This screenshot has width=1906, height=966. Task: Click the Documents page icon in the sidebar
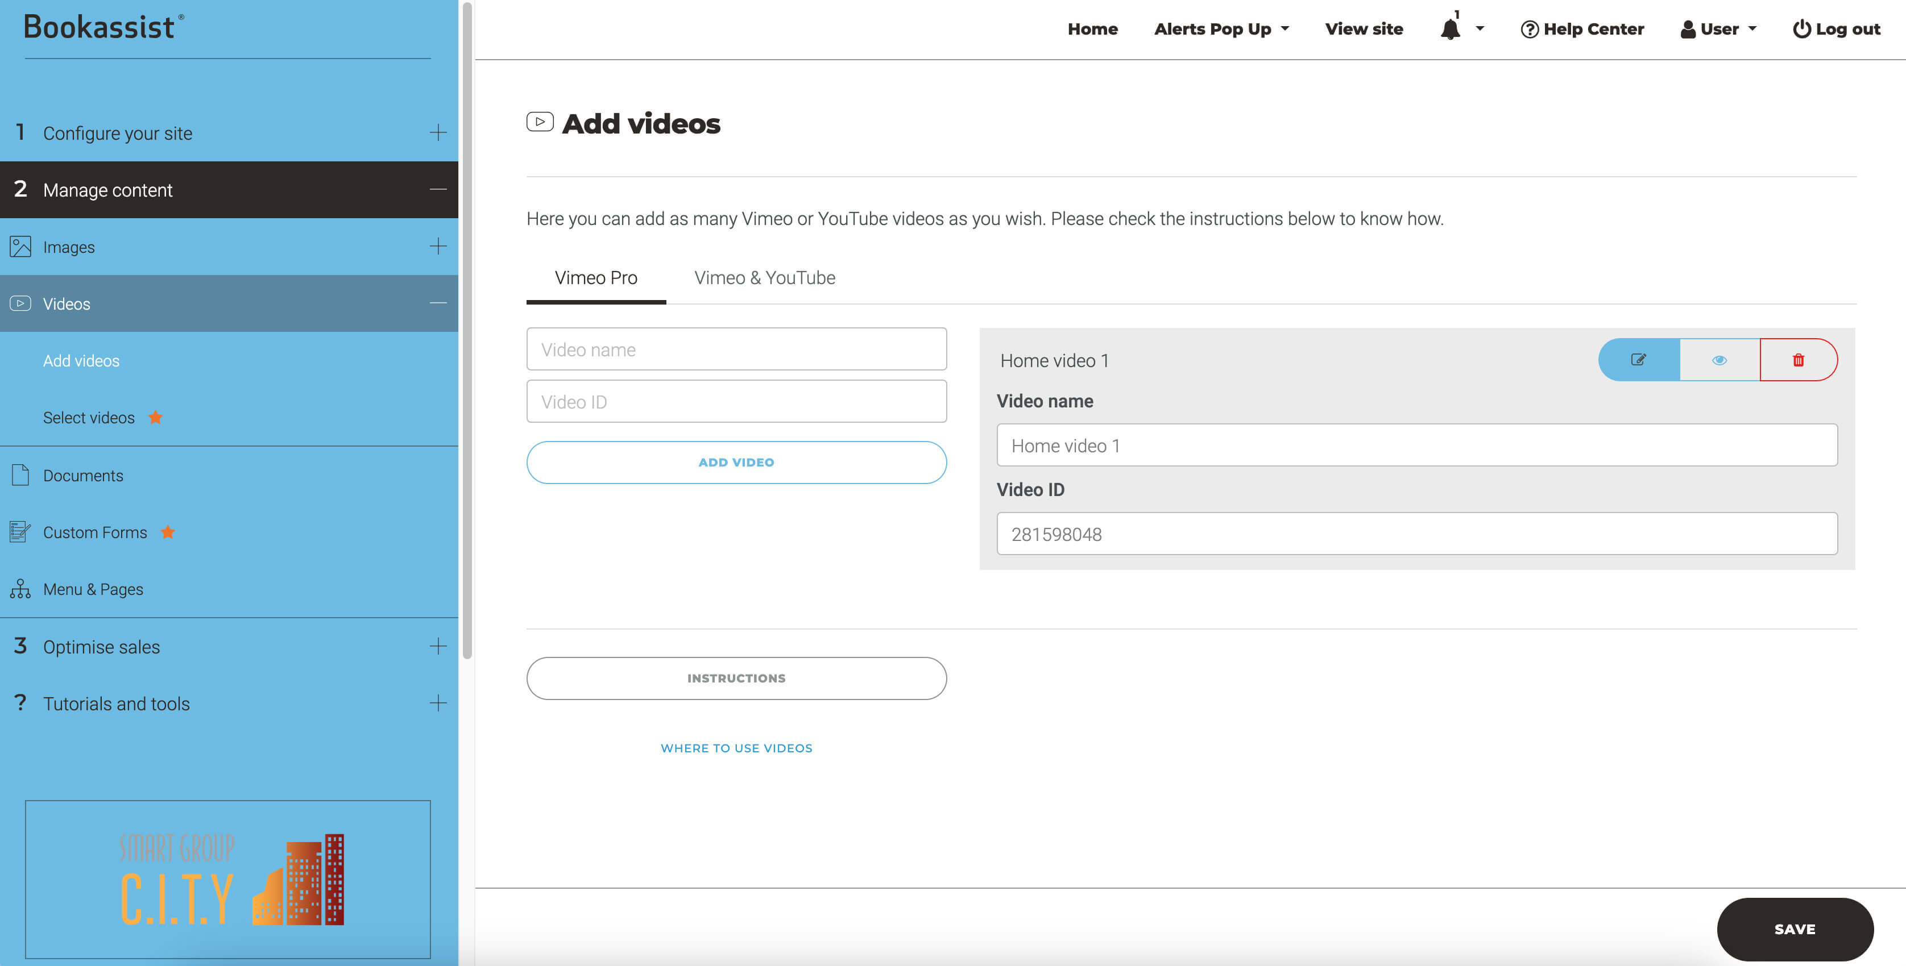point(20,475)
